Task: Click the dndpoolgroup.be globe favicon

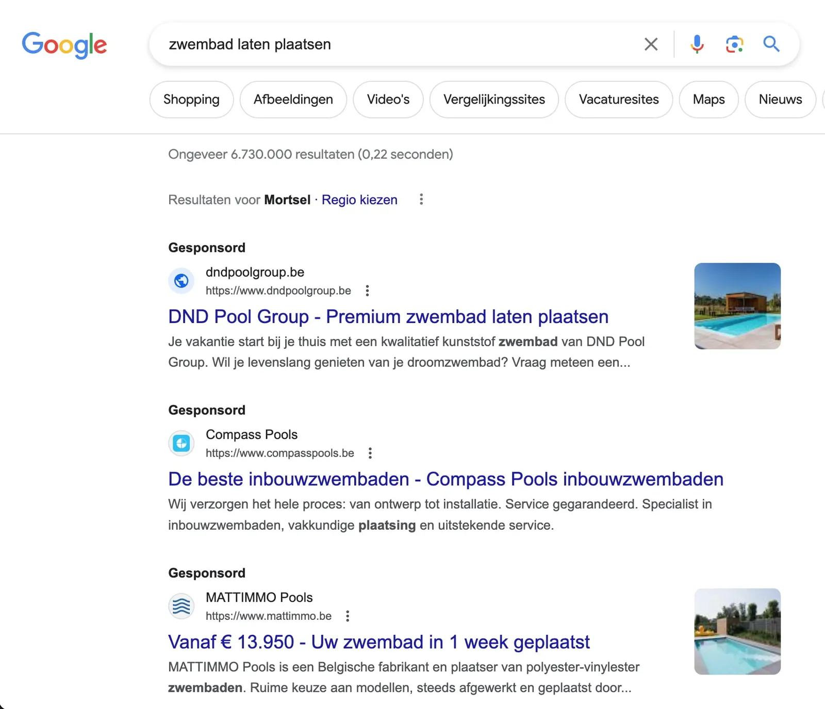Action: (x=181, y=281)
